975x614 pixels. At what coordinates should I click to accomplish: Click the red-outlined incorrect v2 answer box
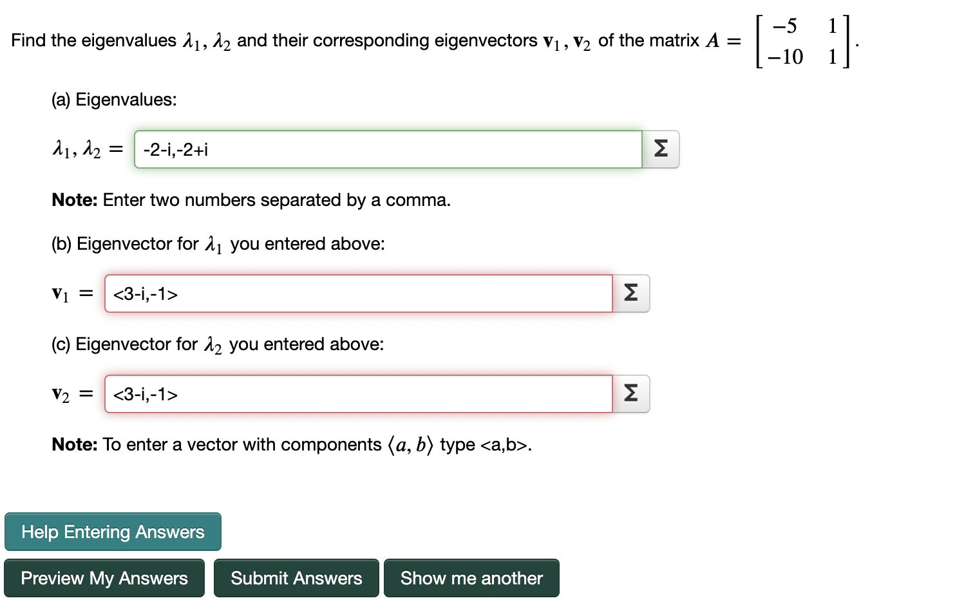click(x=358, y=393)
